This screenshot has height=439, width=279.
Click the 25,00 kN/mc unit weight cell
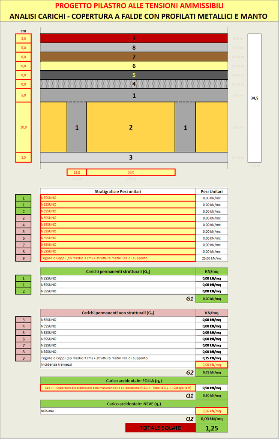pos(212,258)
